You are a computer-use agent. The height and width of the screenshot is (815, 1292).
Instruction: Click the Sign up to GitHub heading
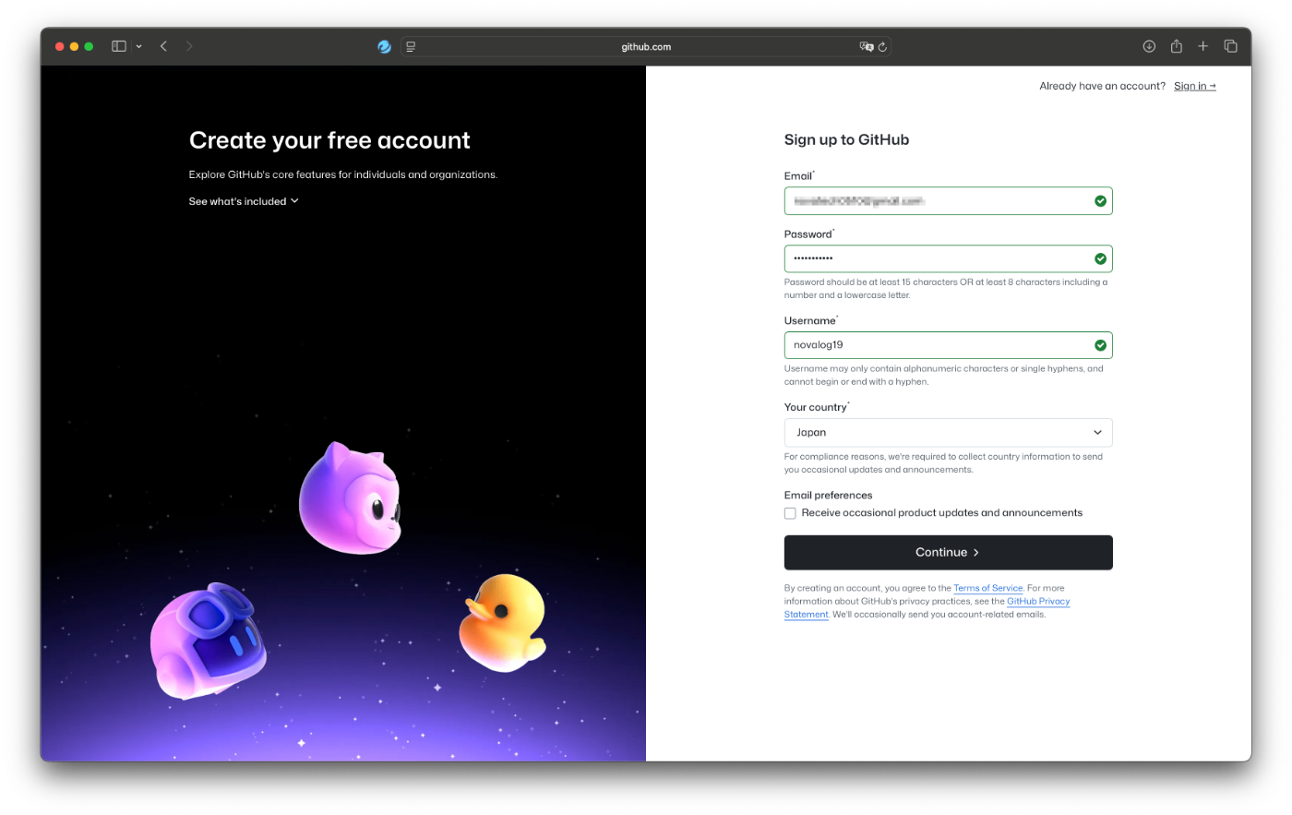click(x=846, y=139)
